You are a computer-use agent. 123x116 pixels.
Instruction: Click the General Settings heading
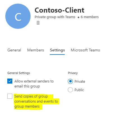tap(19, 73)
